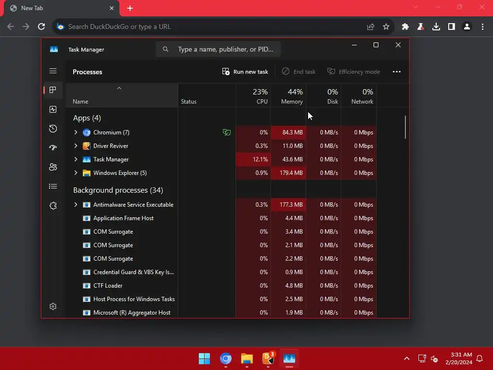Screen dimensions: 493x370
Task: Open the Details sidebar icon
Action: click(x=53, y=186)
